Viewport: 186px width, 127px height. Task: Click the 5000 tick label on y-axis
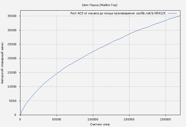point(13,101)
